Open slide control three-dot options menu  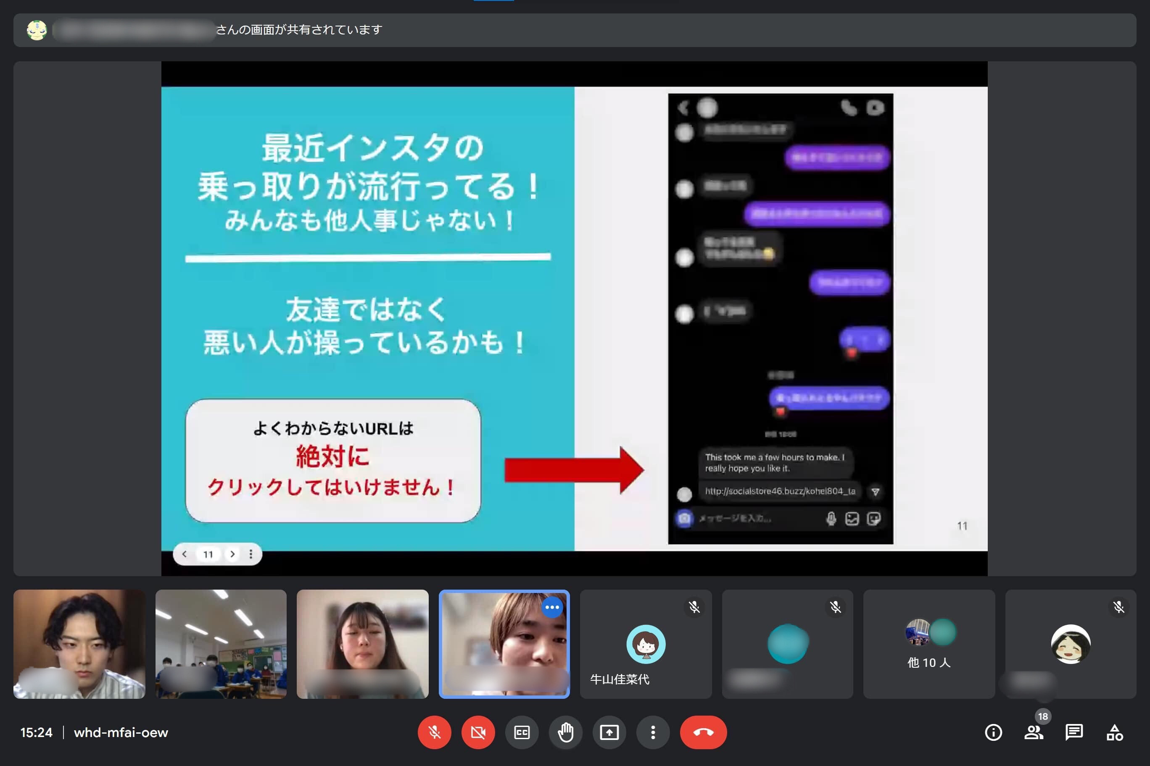click(251, 554)
